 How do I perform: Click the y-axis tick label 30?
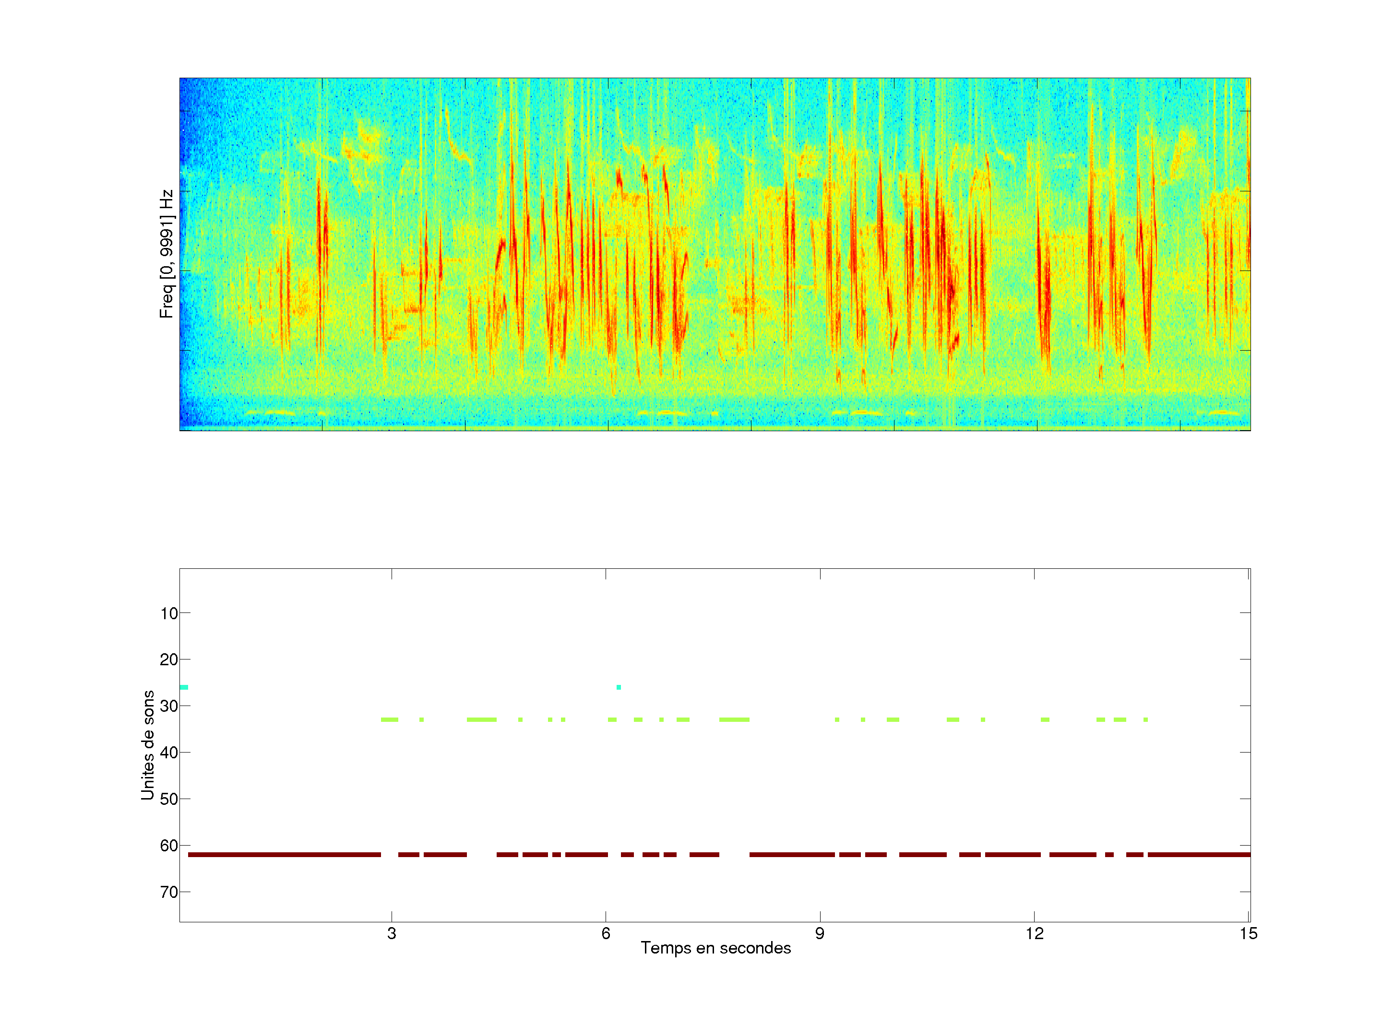click(x=169, y=706)
